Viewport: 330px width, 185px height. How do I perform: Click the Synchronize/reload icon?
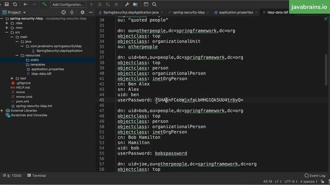(15, 4)
